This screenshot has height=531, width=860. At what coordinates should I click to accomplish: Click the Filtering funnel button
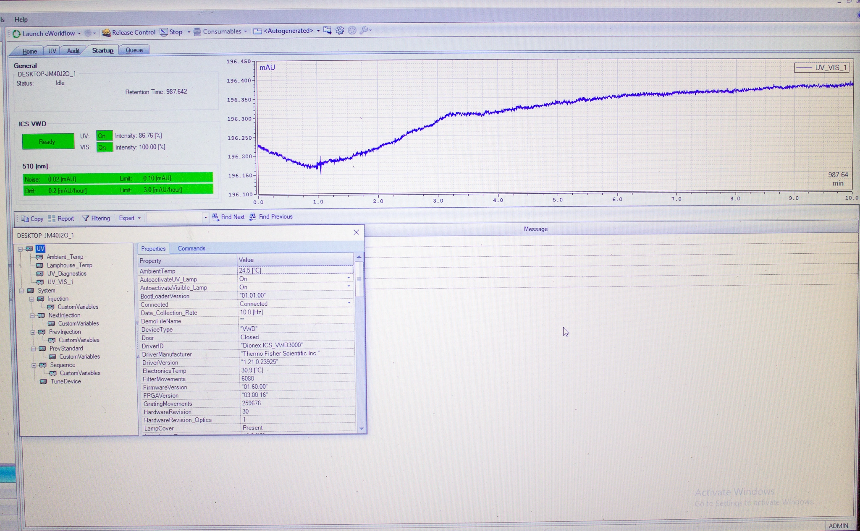pyautogui.click(x=96, y=218)
